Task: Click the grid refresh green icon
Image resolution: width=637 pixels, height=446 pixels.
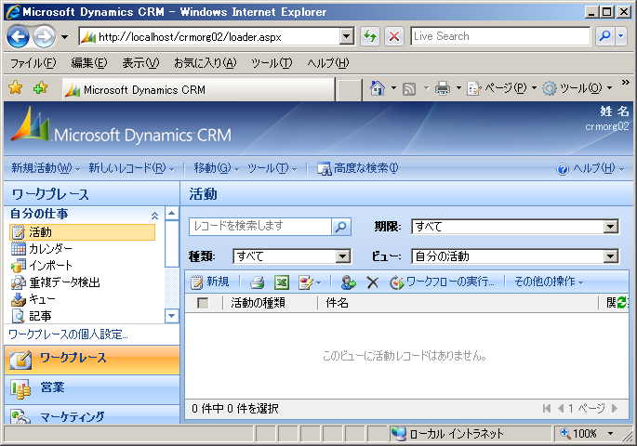Action: coord(621,302)
